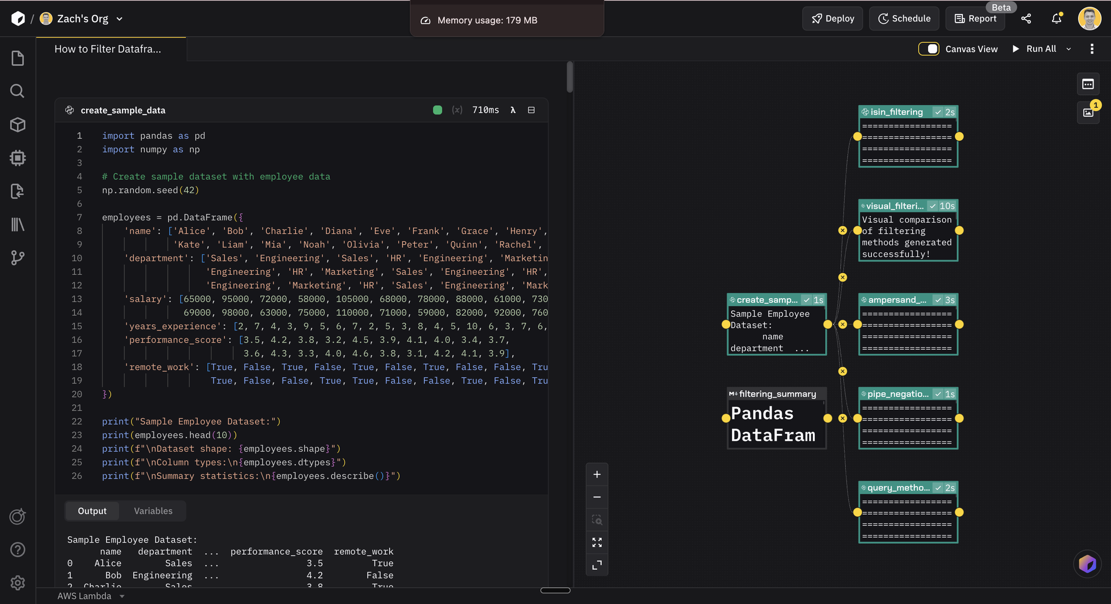The width and height of the screenshot is (1111, 604).
Task: Click the horizontal scrollbar handle at bottom
Action: (555, 590)
